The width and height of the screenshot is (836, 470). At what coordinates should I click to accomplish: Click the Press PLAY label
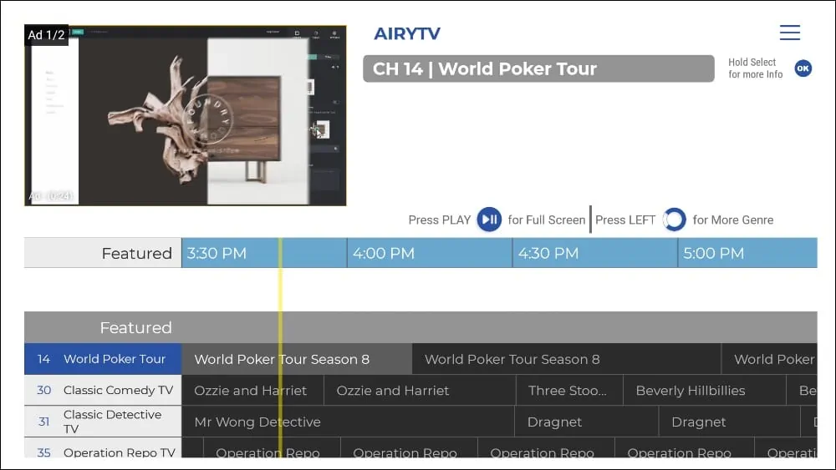tap(440, 220)
